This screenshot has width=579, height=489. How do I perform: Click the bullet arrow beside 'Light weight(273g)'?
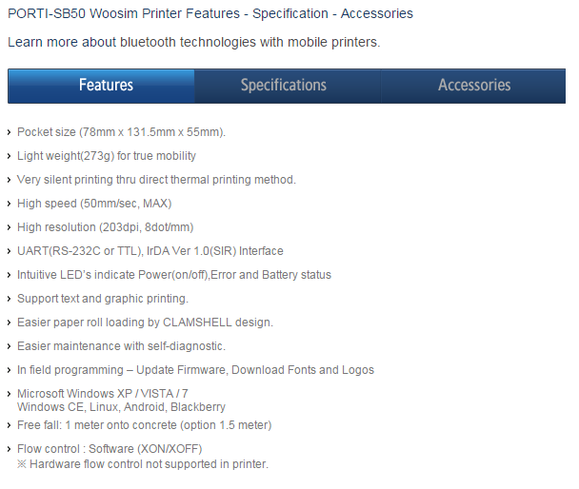(10, 156)
